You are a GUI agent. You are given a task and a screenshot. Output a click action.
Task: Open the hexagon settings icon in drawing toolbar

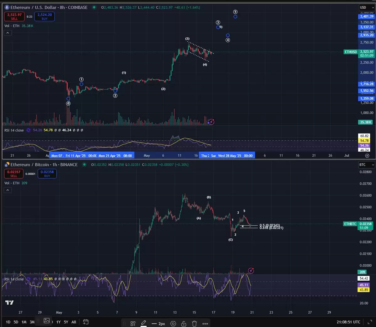click(x=173, y=324)
